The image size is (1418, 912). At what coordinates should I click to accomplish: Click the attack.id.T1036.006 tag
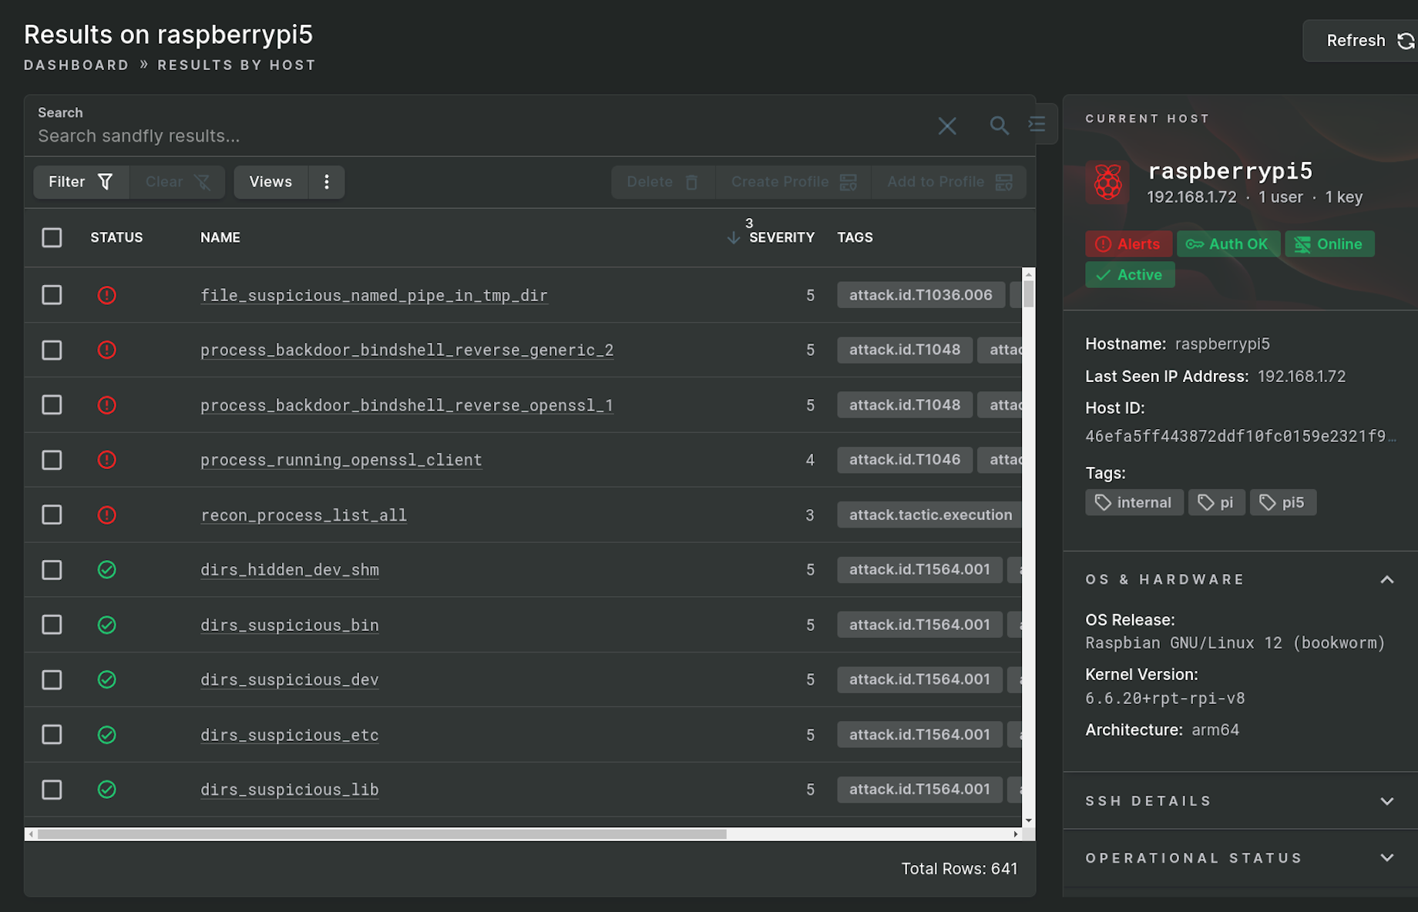coord(921,295)
